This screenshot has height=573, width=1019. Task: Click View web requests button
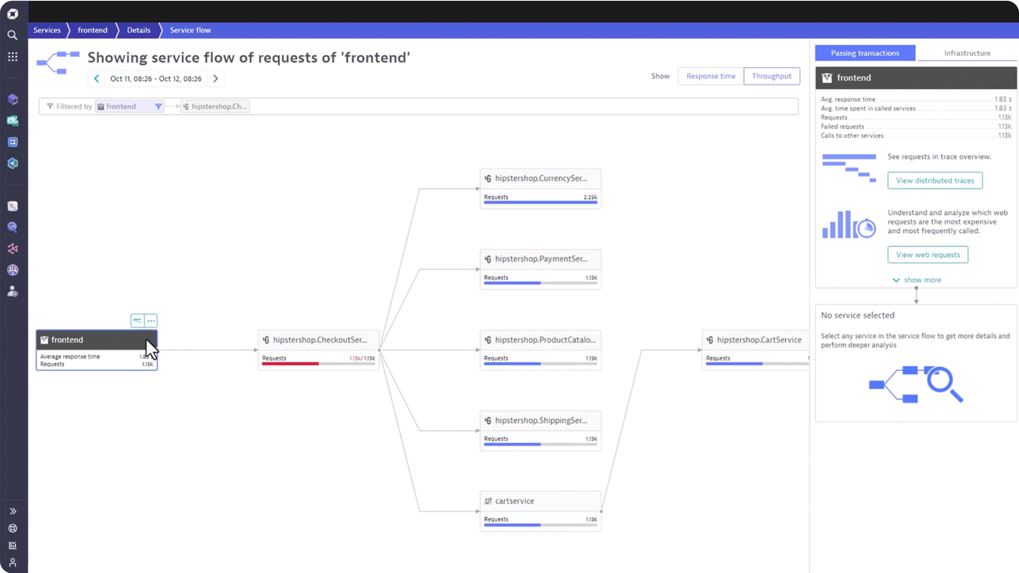coord(928,255)
